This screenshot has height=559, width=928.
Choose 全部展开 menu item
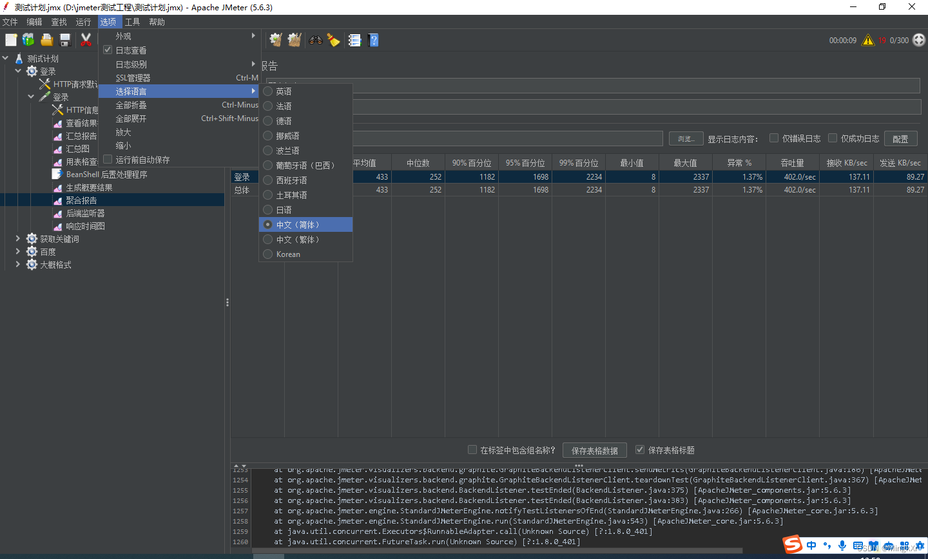pos(180,118)
